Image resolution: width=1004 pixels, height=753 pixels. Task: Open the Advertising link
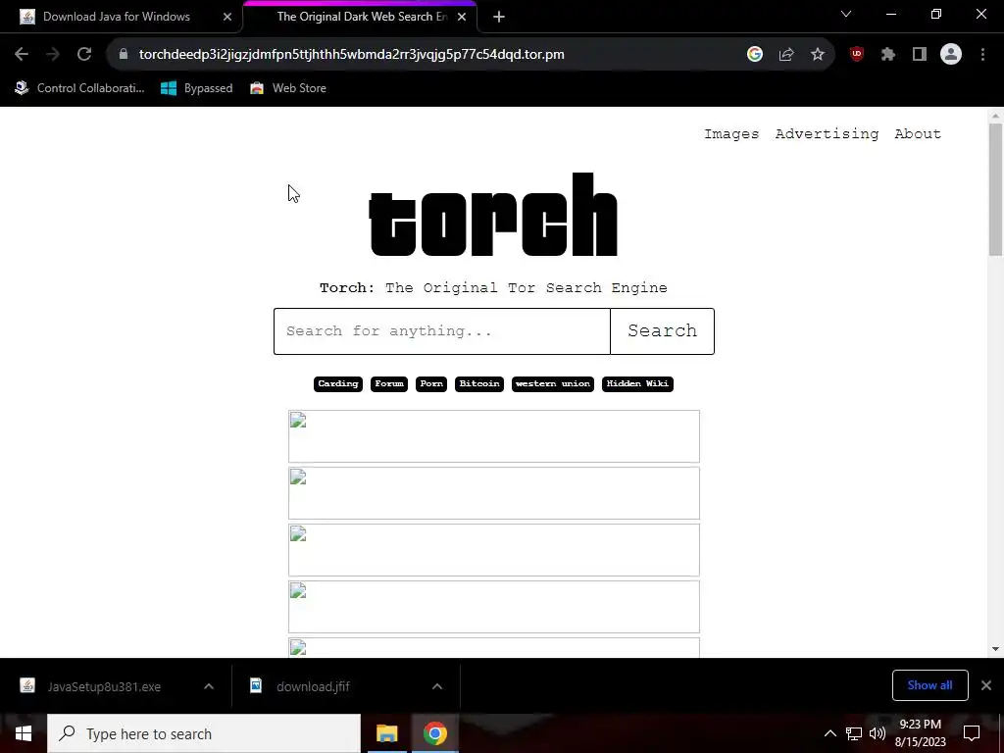827,133
